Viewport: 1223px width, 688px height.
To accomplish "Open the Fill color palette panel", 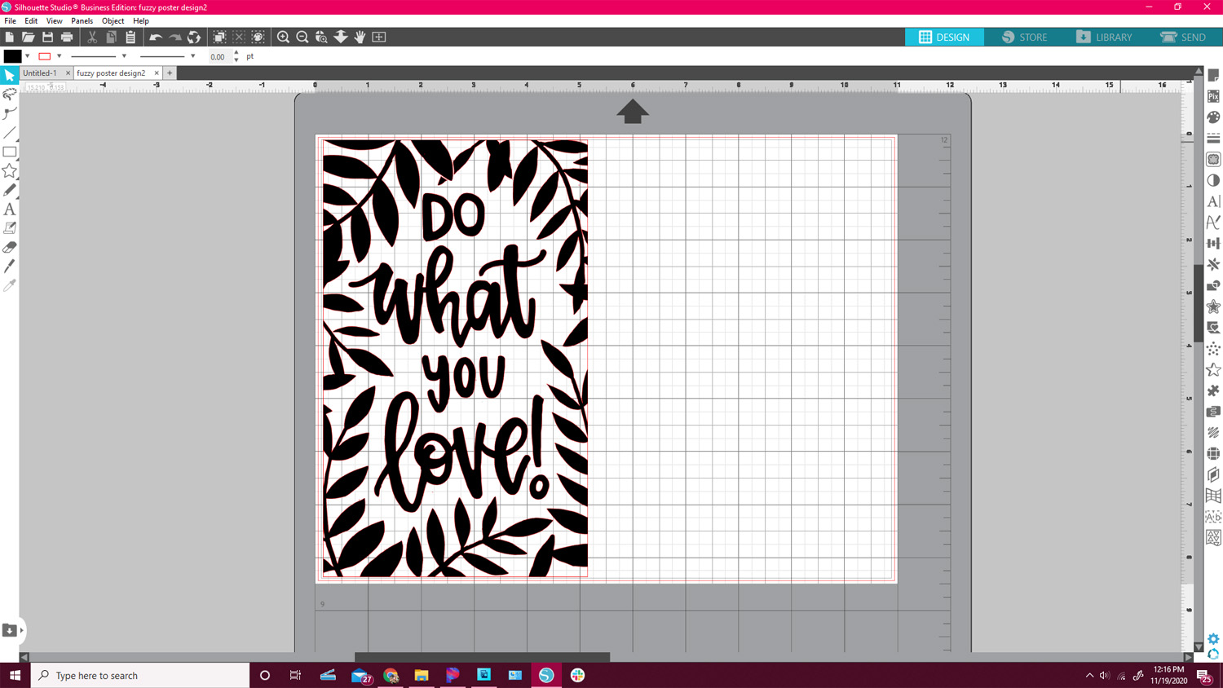I will (x=1213, y=117).
